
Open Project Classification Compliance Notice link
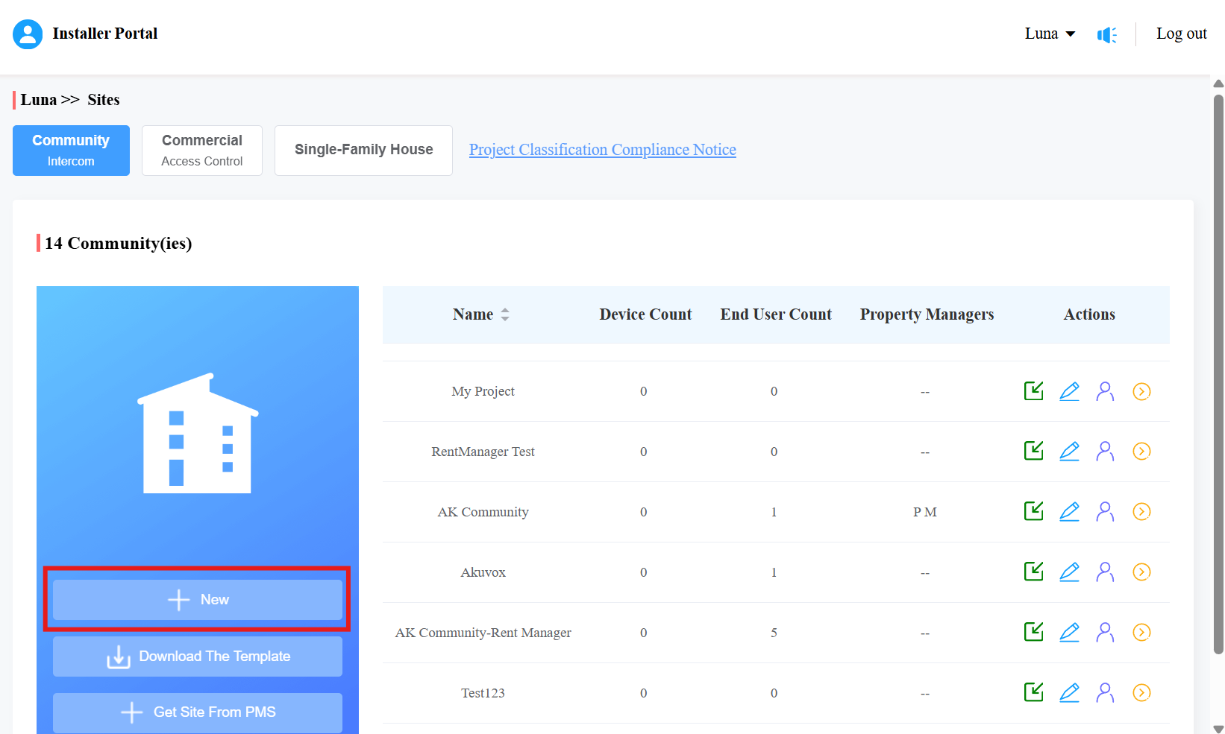(x=603, y=150)
